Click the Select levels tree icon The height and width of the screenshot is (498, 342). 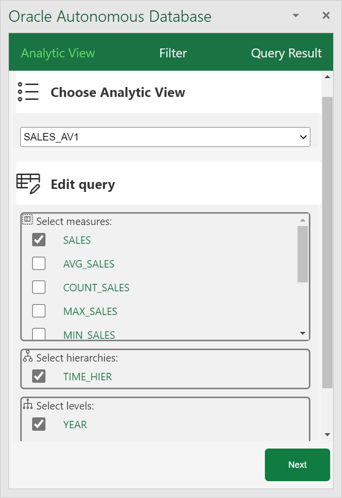[x=27, y=405]
